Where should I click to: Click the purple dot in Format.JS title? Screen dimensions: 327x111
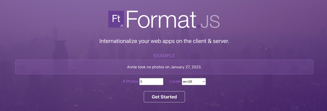pos(199,26)
